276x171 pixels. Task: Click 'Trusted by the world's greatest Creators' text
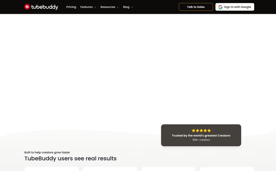[201, 135]
